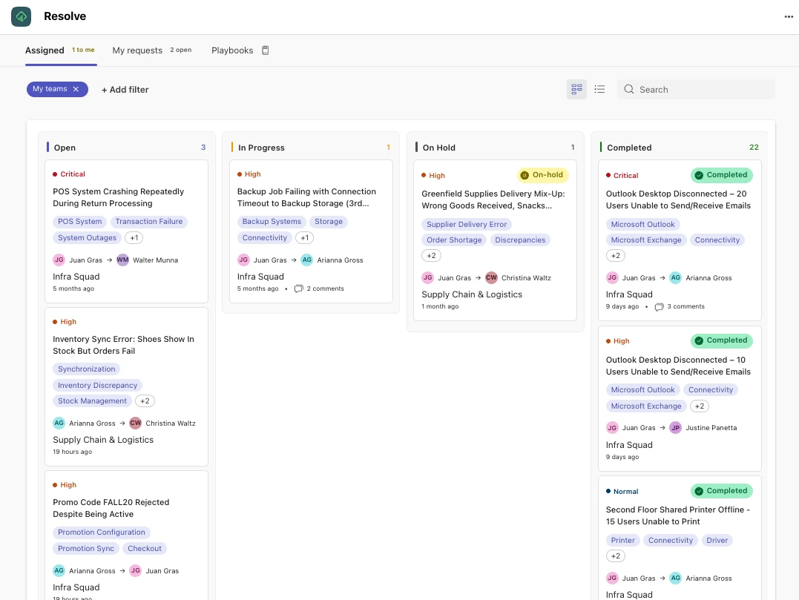The width and height of the screenshot is (799, 600).
Task: Click the Stock Management tag
Action: click(92, 400)
